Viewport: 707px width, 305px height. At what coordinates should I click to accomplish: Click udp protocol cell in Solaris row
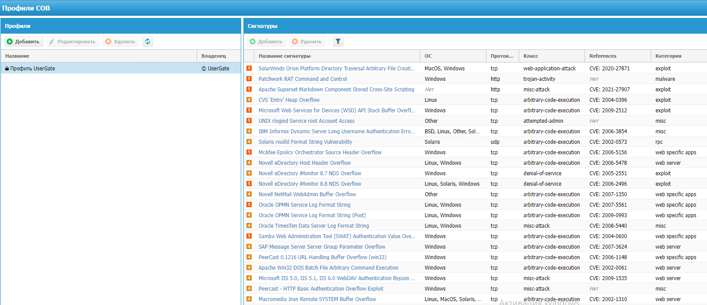tap(495, 142)
